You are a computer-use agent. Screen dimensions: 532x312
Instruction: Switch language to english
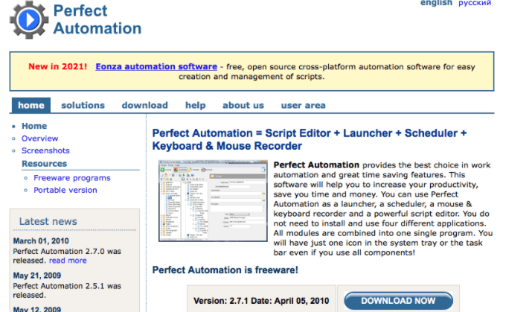[436, 3]
